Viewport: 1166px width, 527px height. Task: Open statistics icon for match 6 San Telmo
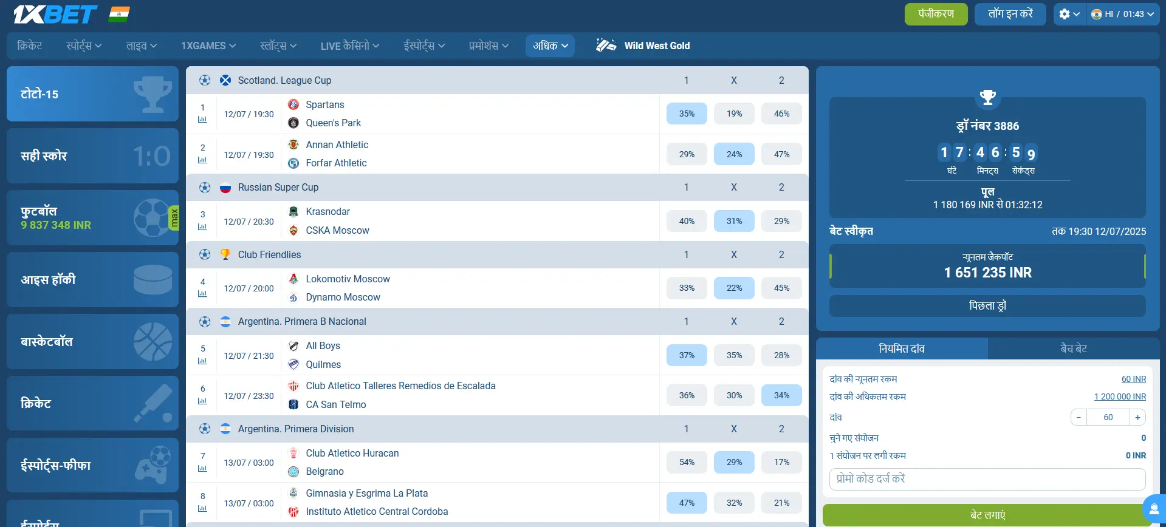(x=202, y=401)
